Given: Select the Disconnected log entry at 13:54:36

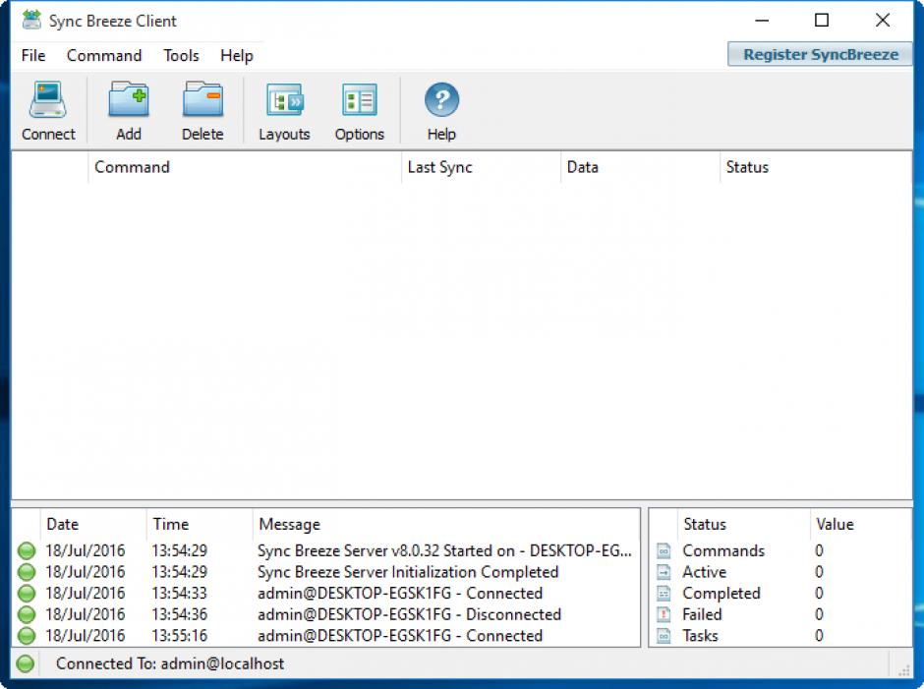Looking at the screenshot, I should 409,614.
